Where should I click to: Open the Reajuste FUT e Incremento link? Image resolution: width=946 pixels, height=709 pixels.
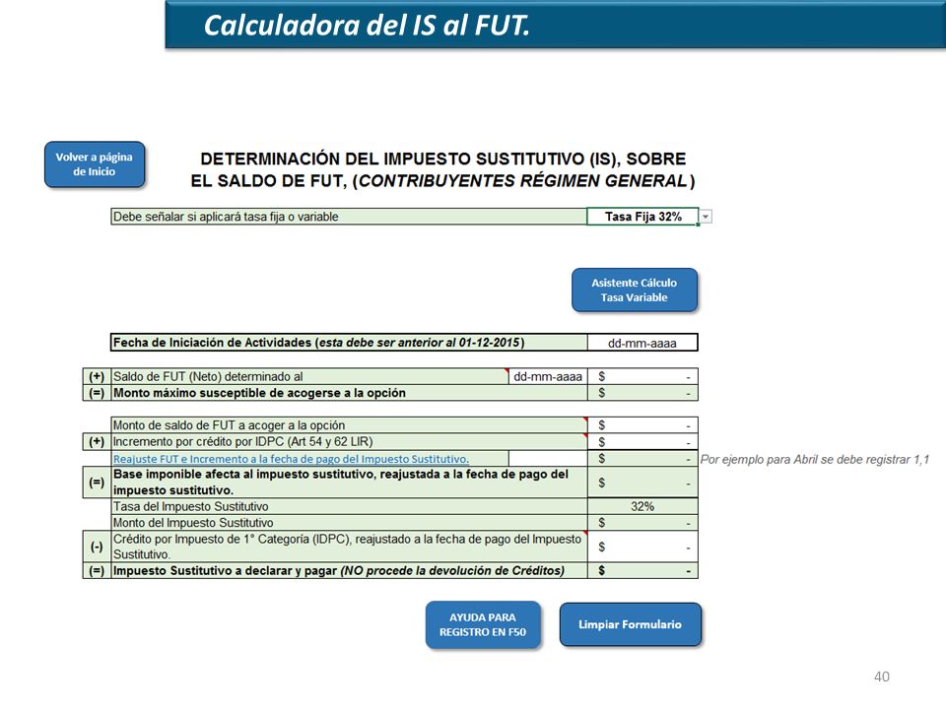coord(291,459)
